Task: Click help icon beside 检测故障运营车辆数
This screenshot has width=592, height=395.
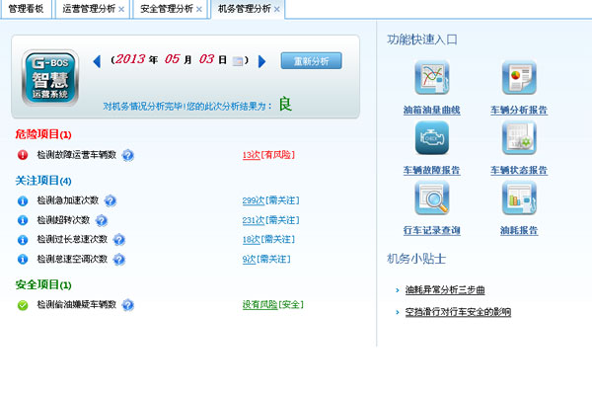Action: pos(128,155)
